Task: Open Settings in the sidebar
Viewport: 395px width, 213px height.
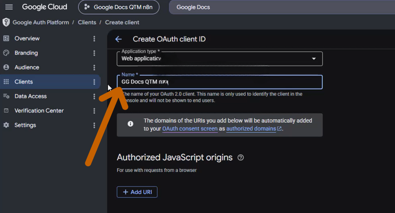Action: click(x=50, y=125)
